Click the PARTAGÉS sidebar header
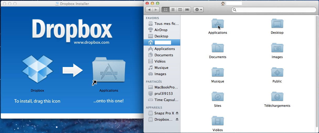The image size is (319, 133). [154, 82]
